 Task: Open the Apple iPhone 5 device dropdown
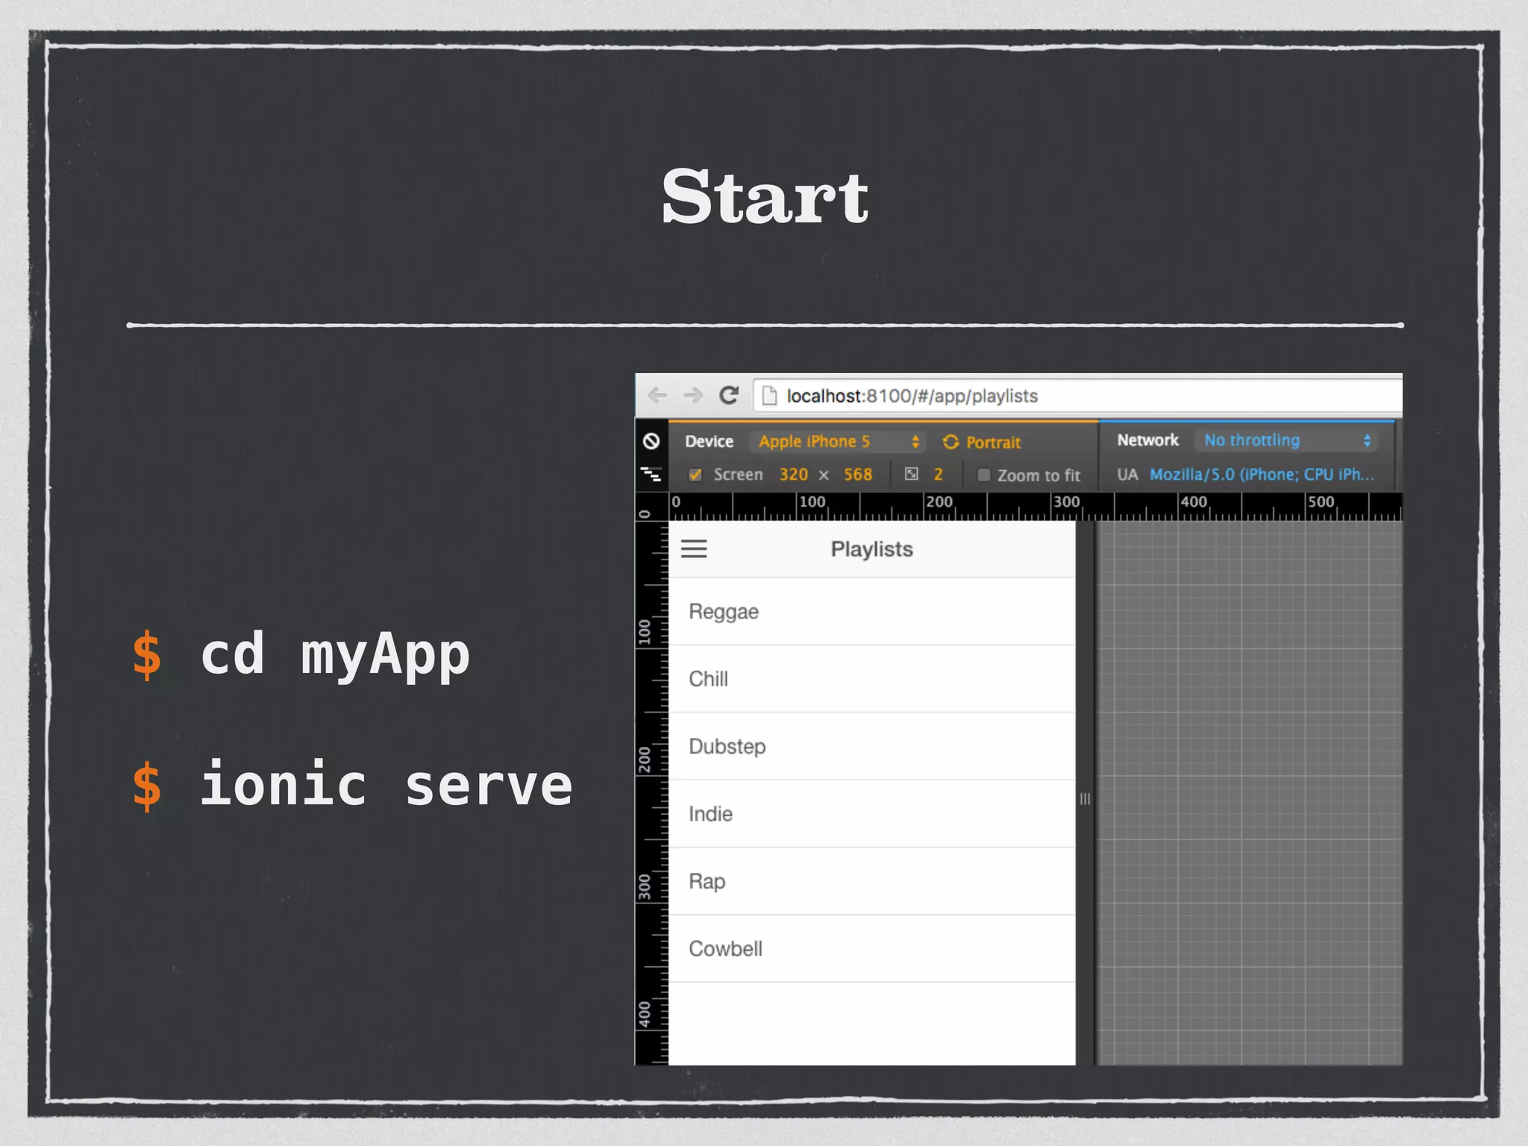click(x=839, y=442)
